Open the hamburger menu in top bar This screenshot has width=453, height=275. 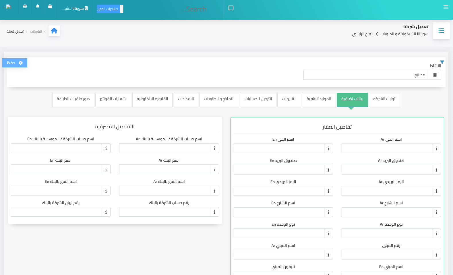[446, 7]
